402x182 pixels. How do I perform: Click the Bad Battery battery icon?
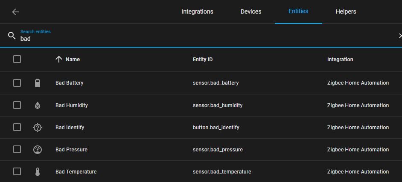click(x=38, y=83)
